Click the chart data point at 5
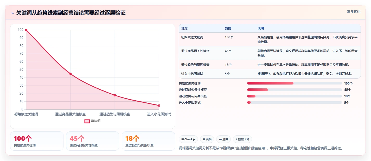Image resolution: width=371 pixels, height=161 pixels. (159, 106)
